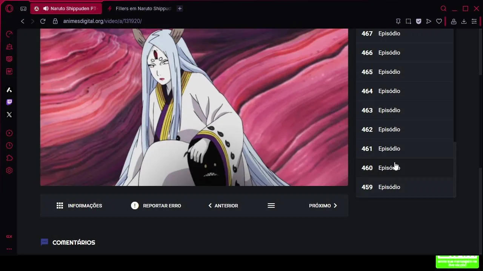Open GX Corner gamepad icon
Image resolution: width=483 pixels, height=271 pixels.
click(23, 8)
